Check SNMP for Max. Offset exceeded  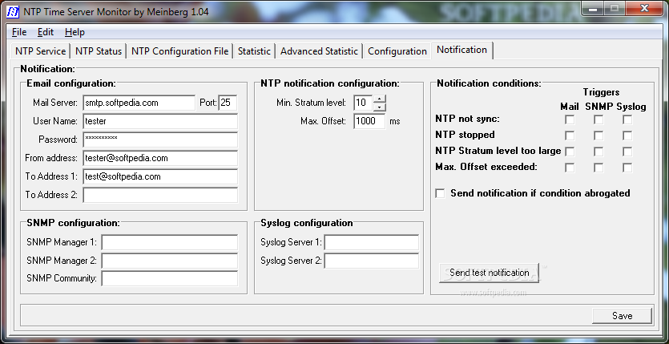point(598,168)
